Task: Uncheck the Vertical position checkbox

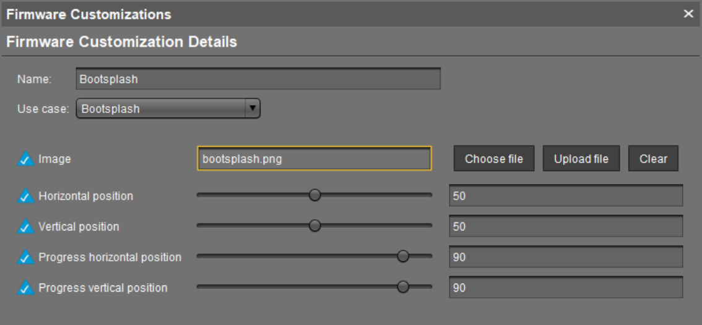Action: [x=25, y=227]
